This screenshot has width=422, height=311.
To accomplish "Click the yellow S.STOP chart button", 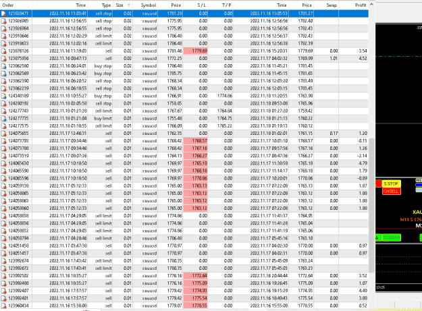I will pos(392,183).
